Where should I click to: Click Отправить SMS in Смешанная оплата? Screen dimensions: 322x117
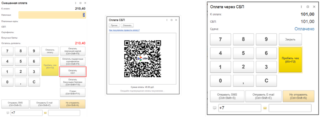point(15,104)
